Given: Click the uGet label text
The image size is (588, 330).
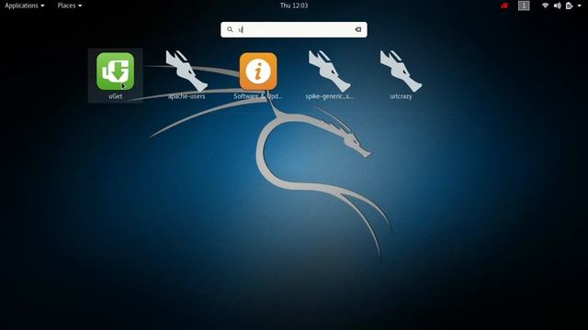Looking at the screenshot, I should (116, 96).
